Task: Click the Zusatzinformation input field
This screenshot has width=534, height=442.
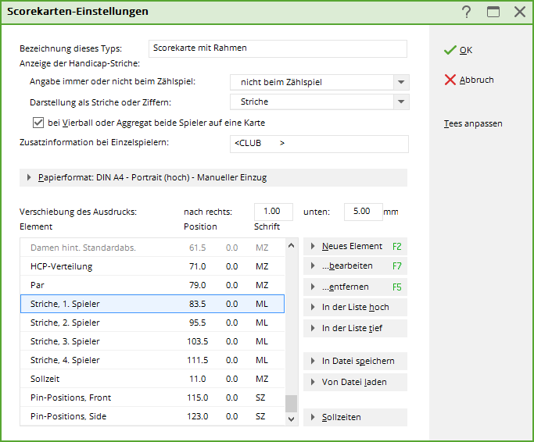Action: point(319,144)
